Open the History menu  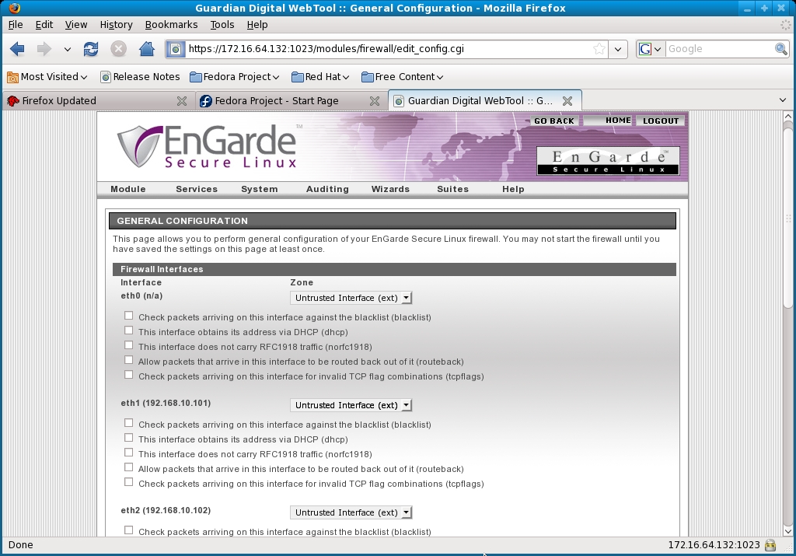click(x=117, y=24)
